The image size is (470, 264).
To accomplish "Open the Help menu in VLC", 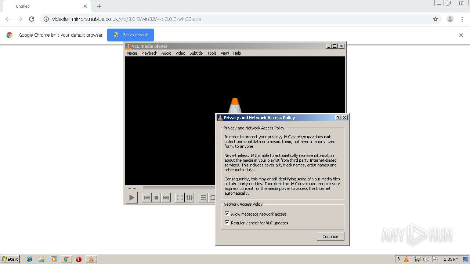I will coord(237,53).
